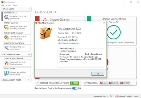Open the chemtable.com link
The image size is (141, 98).
tap(68, 43)
